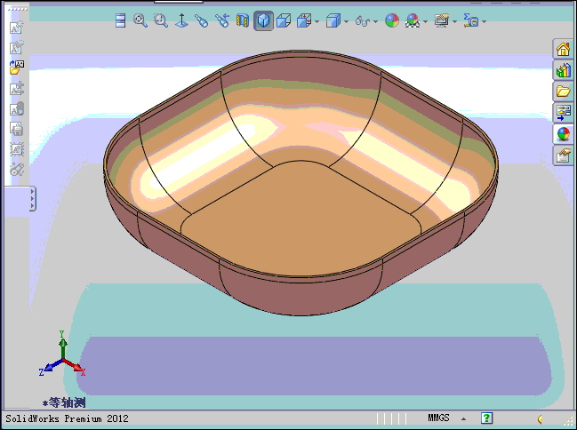Click the '*等轴测' view name label

[x=64, y=402]
